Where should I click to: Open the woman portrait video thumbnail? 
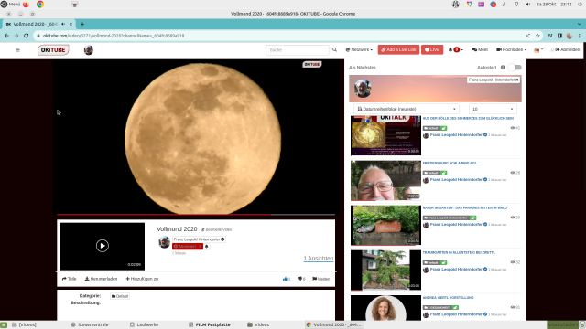pyautogui.click(x=385, y=308)
